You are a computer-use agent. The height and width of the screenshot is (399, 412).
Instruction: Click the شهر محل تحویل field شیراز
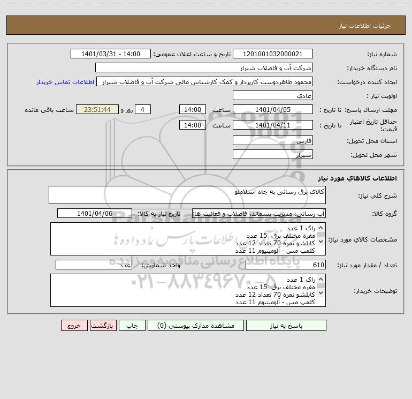(x=273, y=154)
